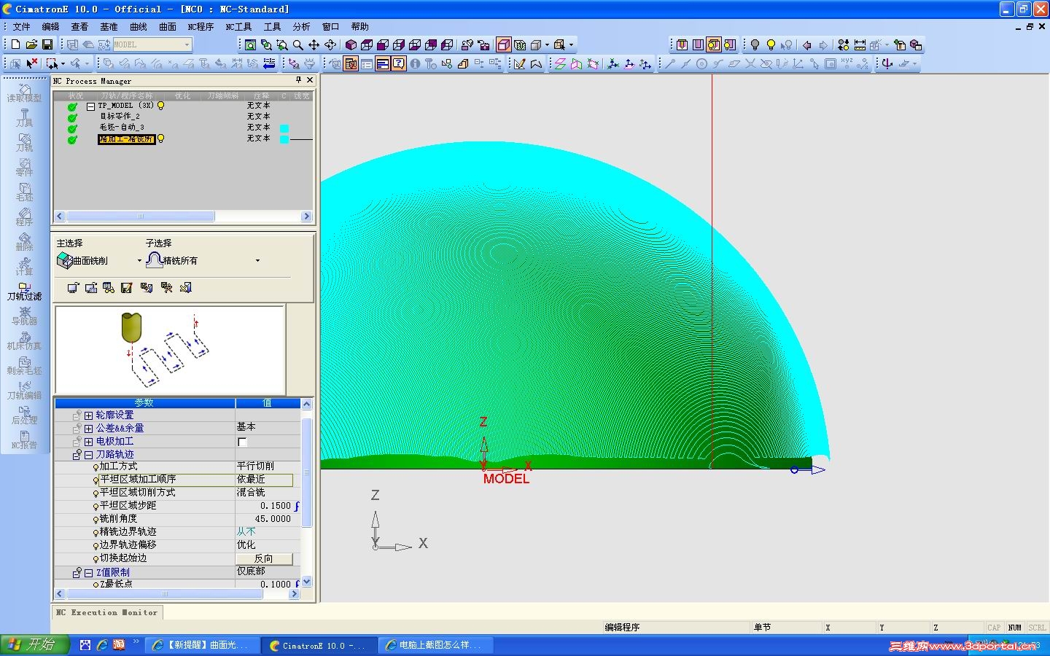Click green check status of TP_MODEL row
The width and height of the screenshot is (1050, 656).
click(x=72, y=106)
